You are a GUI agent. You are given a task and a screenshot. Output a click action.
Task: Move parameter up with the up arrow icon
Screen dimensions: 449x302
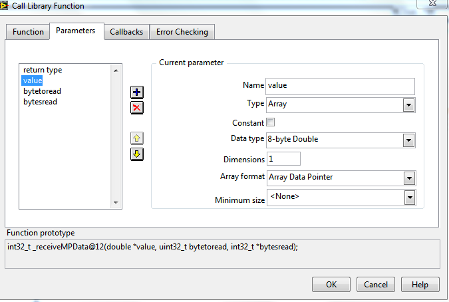tap(137, 138)
